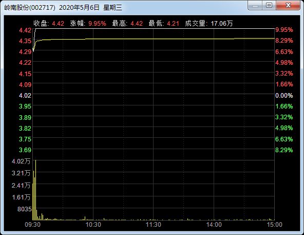Click the 4.09 price axis label
The image size is (304, 235).
(x=25, y=84)
